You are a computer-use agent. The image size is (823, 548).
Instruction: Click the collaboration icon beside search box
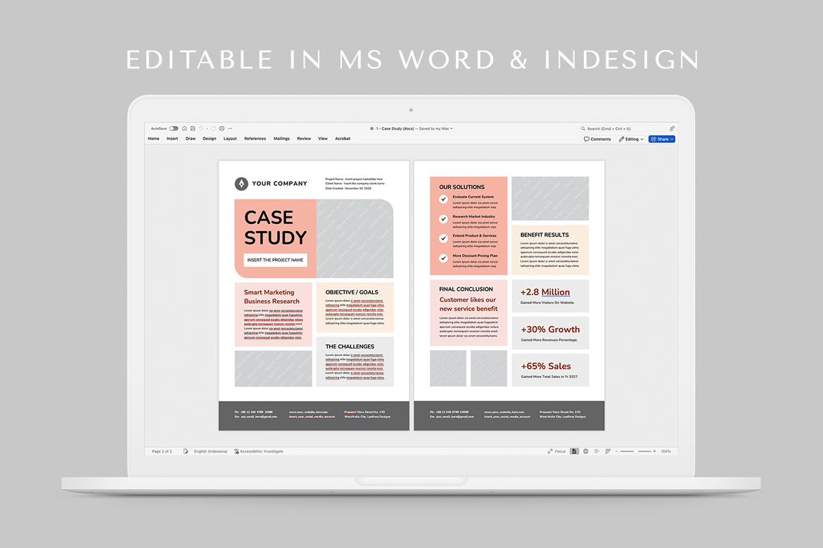pyautogui.click(x=672, y=129)
